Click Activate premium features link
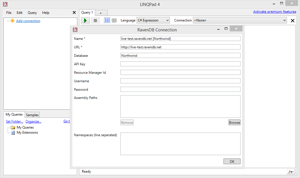 tap(275, 12)
